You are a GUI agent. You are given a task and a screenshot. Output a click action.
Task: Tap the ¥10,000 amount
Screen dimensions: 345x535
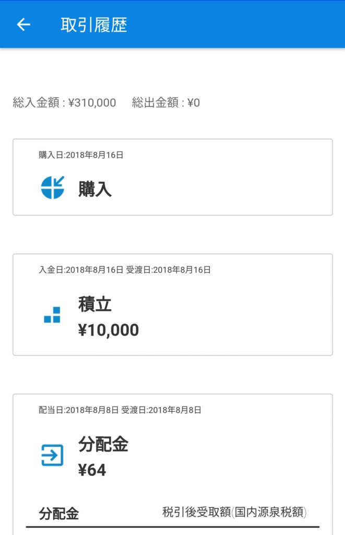[109, 330]
